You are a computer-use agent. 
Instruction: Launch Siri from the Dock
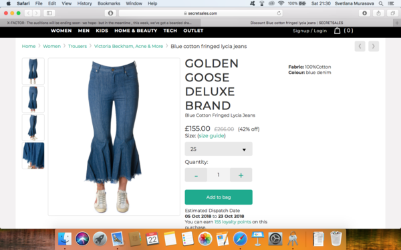82,239
